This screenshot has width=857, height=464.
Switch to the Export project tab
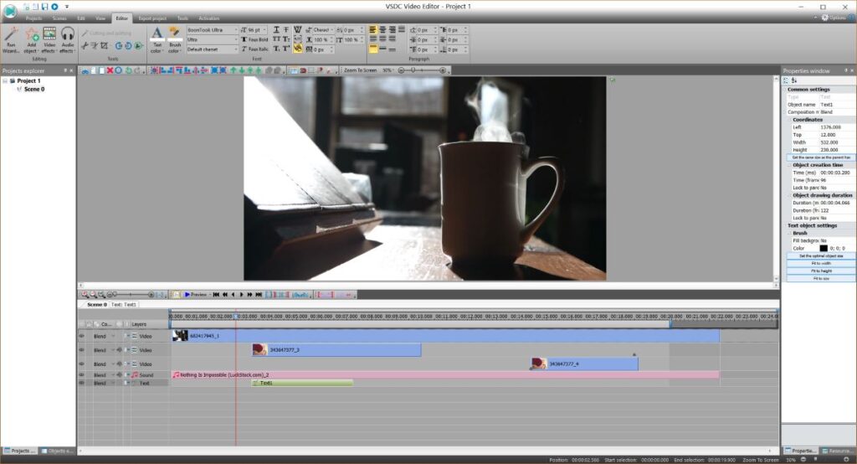(x=151, y=18)
